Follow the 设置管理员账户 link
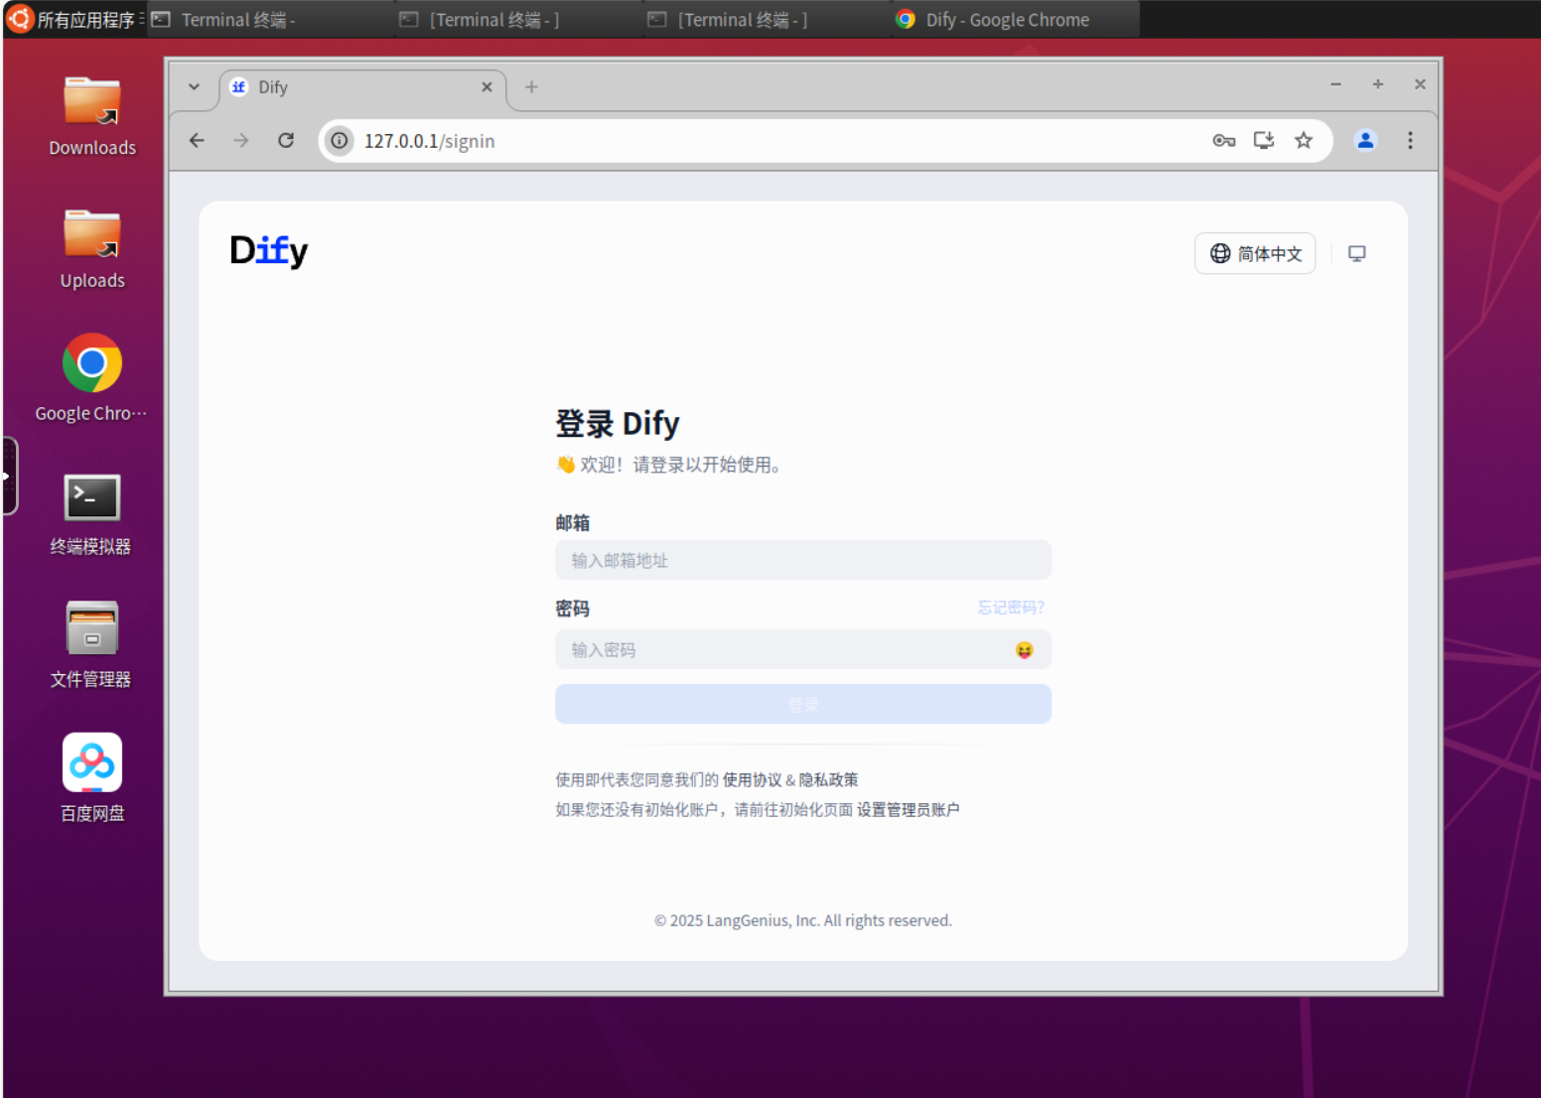The height and width of the screenshot is (1098, 1541). [908, 809]
